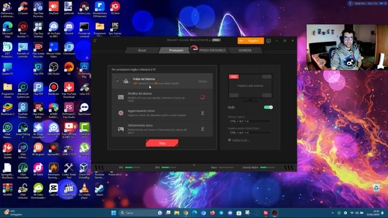Open Epic Games Launcher desktop shortcut

(115, 29)
